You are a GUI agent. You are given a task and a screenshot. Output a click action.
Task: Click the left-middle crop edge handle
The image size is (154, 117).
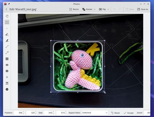51,66
